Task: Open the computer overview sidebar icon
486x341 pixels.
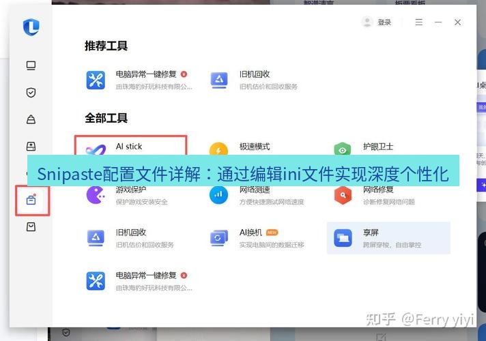Action: (x=31, y=65)
